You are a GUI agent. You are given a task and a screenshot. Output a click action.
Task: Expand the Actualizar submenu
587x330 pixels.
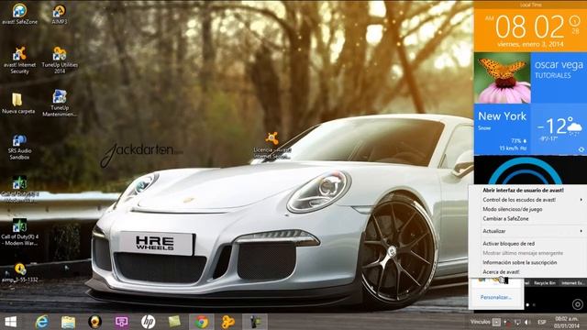click(x=528, y=231)
